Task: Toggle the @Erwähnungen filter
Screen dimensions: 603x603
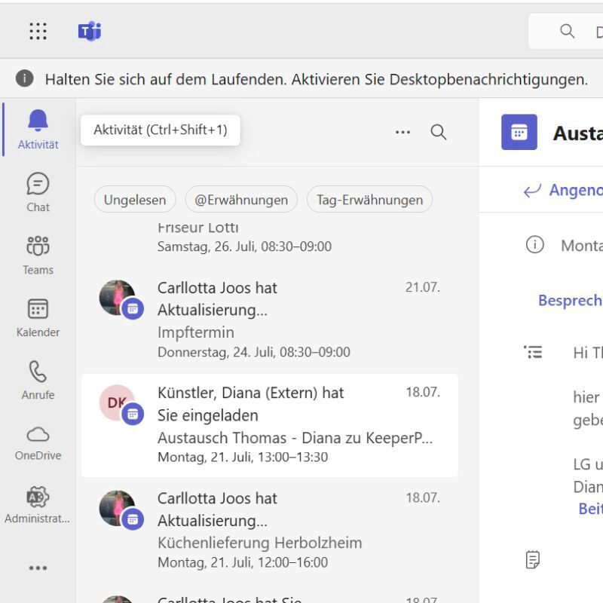Action: tap(240, 199)
